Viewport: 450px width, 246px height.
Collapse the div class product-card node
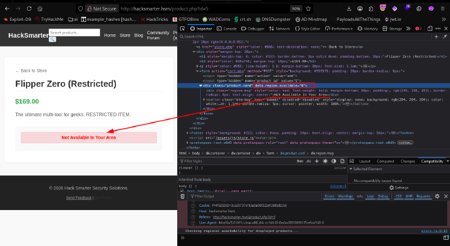coord(201,86)
